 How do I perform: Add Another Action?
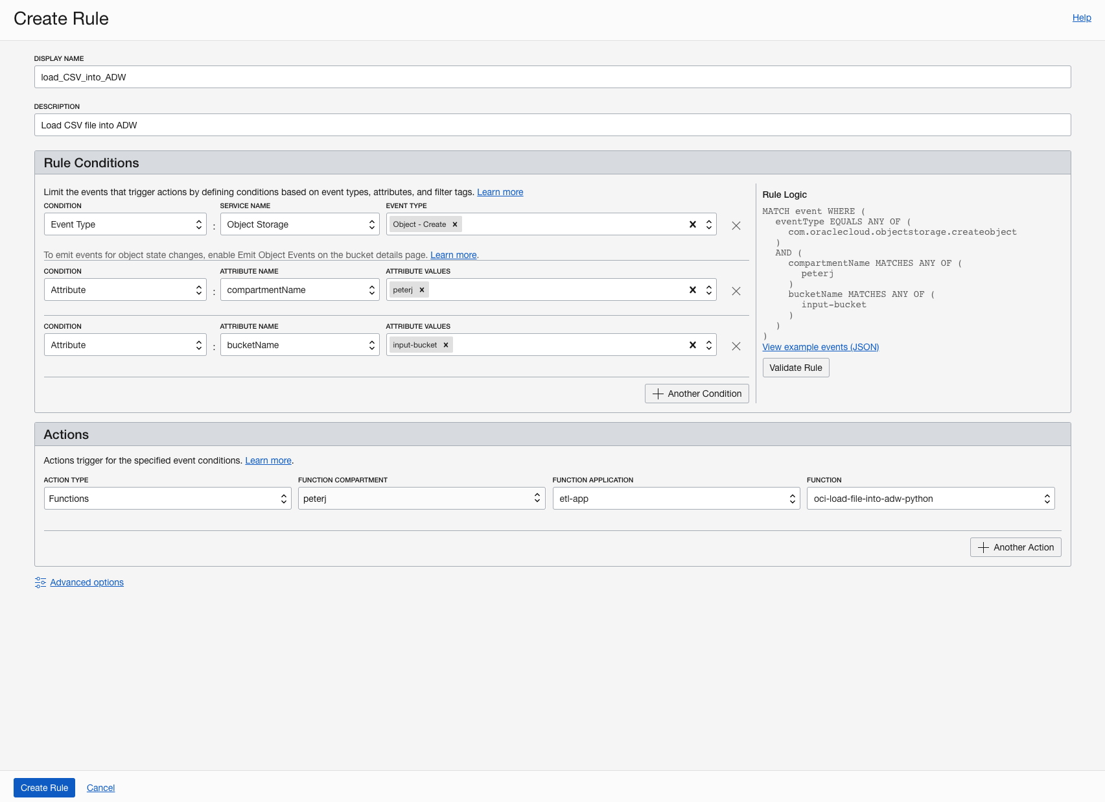click(1016, 547)
